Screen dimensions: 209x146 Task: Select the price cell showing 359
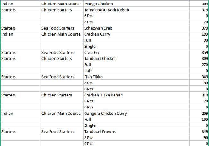(x=204, y=53)
